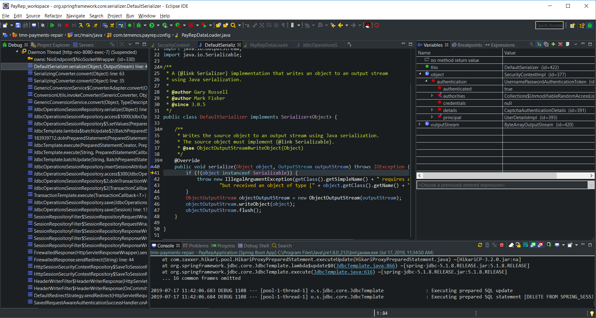Switch to Debug perspective icon
Image resolution: width=596 pixels, height=318 pixels.
pyautogui.click(x=589, y=26)
